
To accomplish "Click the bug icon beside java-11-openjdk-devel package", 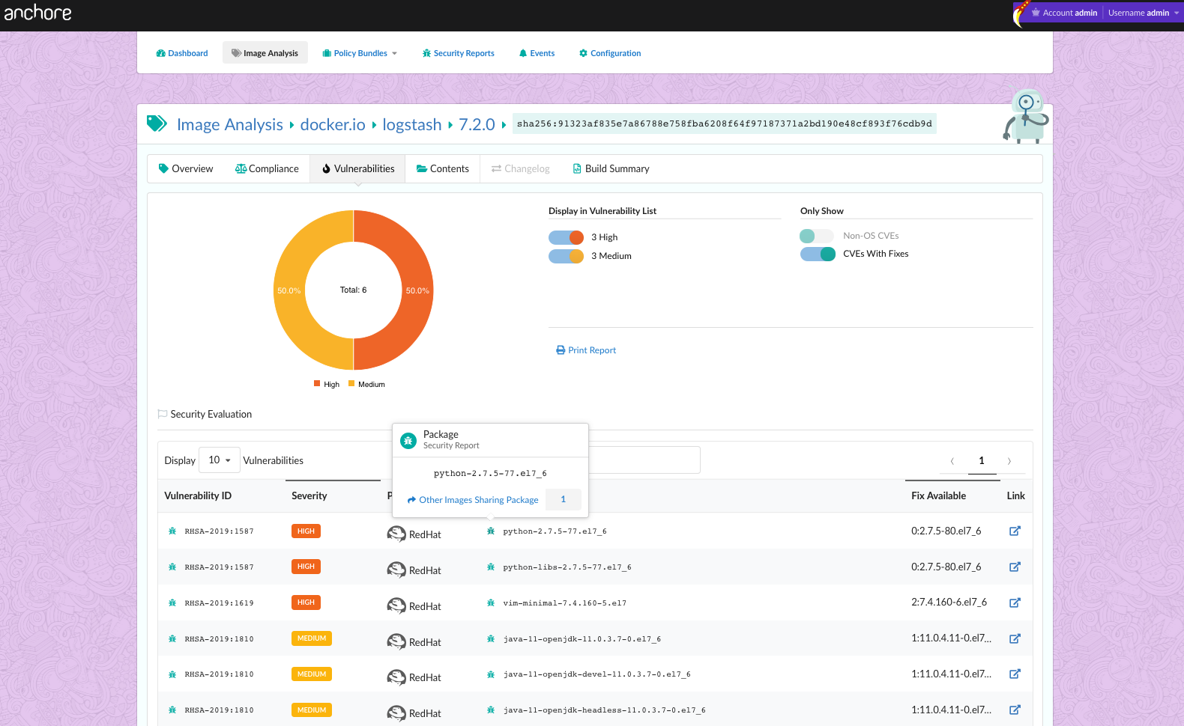I will point(491,674).
